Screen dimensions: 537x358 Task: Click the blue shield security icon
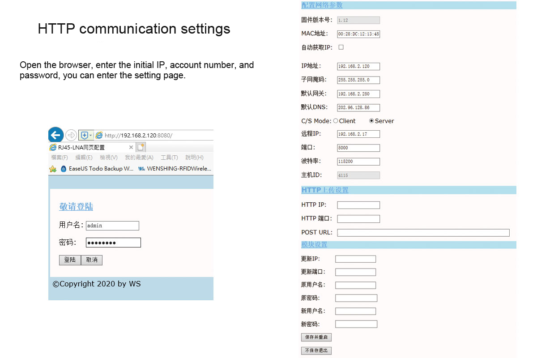coord(84,135)
